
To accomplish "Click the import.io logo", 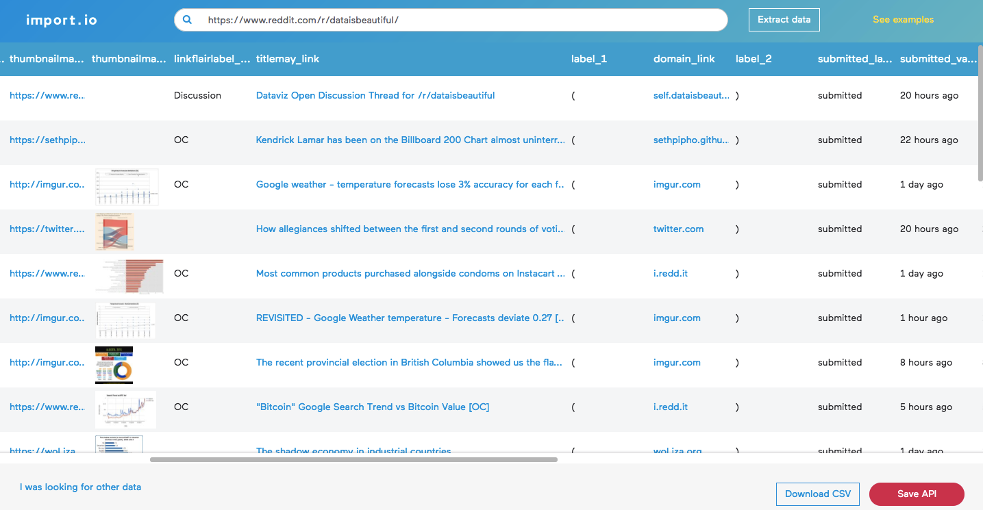I will [x=62, y=20].
